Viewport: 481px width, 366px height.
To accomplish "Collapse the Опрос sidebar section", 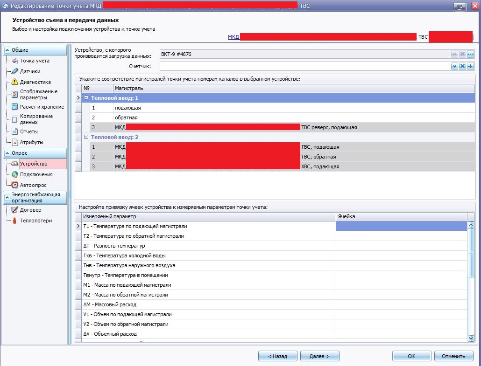I will coord(7,153).
